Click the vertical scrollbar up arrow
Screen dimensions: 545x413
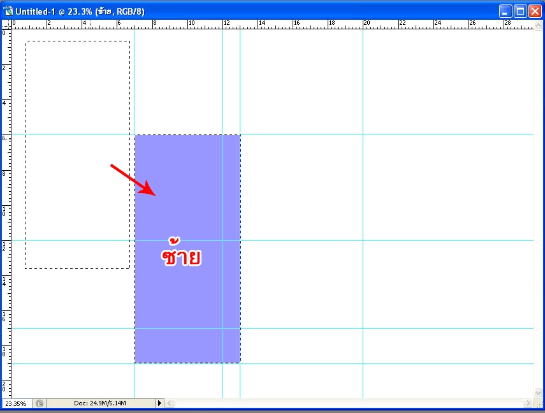[538, 25]
